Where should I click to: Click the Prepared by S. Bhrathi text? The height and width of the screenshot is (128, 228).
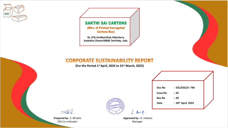point(68,118)
